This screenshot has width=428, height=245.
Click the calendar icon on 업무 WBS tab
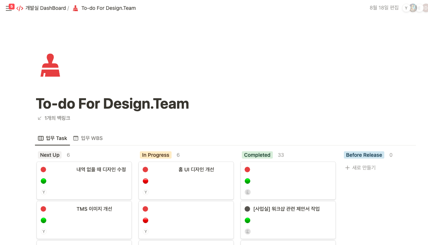pyautogui.click(x=76, y=138)
